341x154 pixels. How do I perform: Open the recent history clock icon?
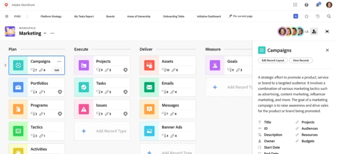click(318, 16)
